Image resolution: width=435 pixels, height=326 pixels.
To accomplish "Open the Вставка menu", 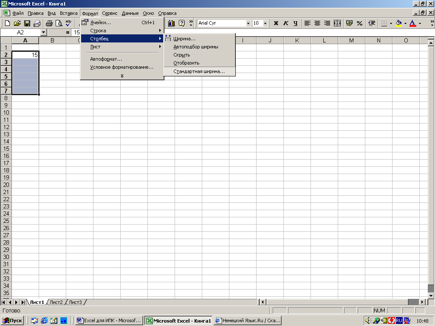I will tap(68, 13).
